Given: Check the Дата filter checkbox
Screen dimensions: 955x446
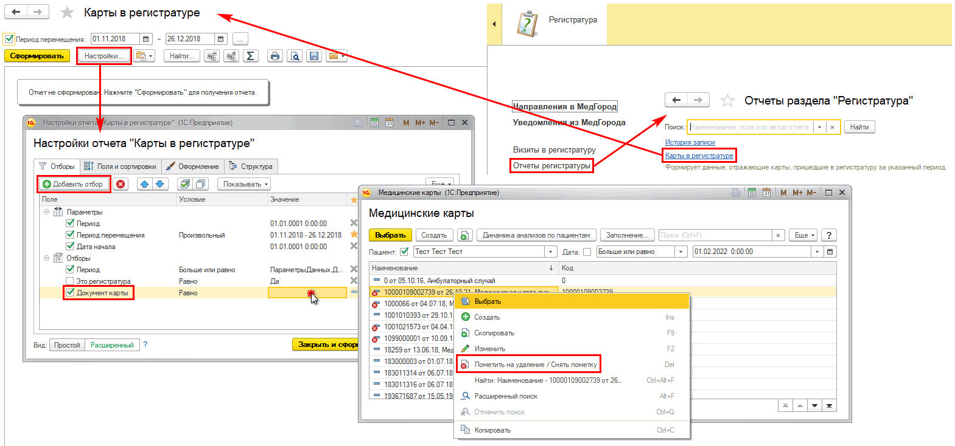Looking at the screenshot, I should [587, 252].
